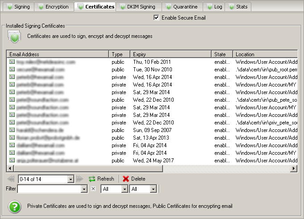Click the red X delete icon

coord(126,179)
